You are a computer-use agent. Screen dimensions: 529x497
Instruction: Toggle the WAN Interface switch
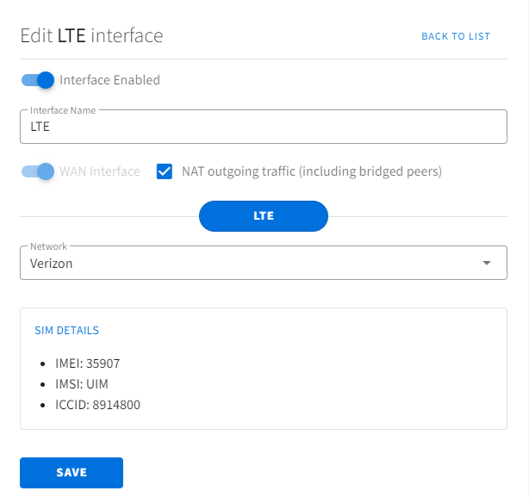click(x=38, y=171)
